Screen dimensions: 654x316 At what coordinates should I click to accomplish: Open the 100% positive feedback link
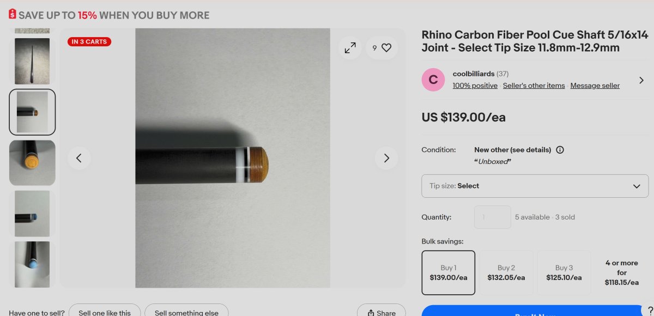point(475,86)
